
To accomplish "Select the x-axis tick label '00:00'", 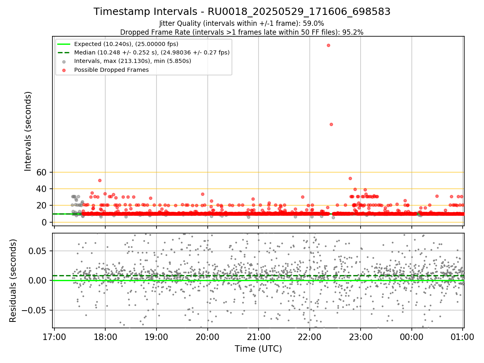I will (x=412, y=336).
